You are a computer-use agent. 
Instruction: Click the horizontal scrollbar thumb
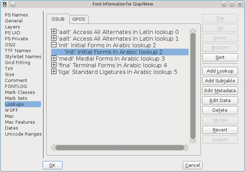(x=120, y=148)
